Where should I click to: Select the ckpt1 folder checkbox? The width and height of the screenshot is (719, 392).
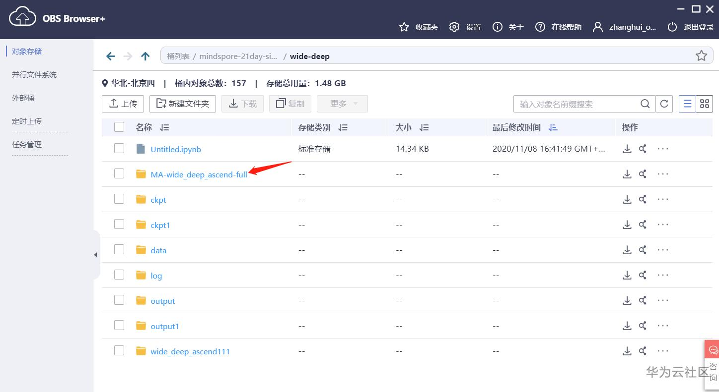click(x=119, y=224)
